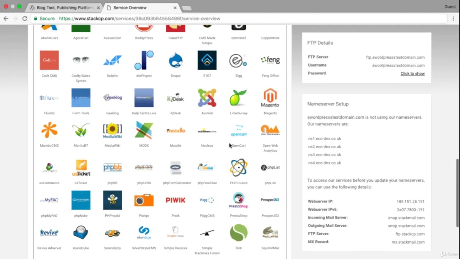
Task: Select the SquirrelMail icon
Action: 270,233
